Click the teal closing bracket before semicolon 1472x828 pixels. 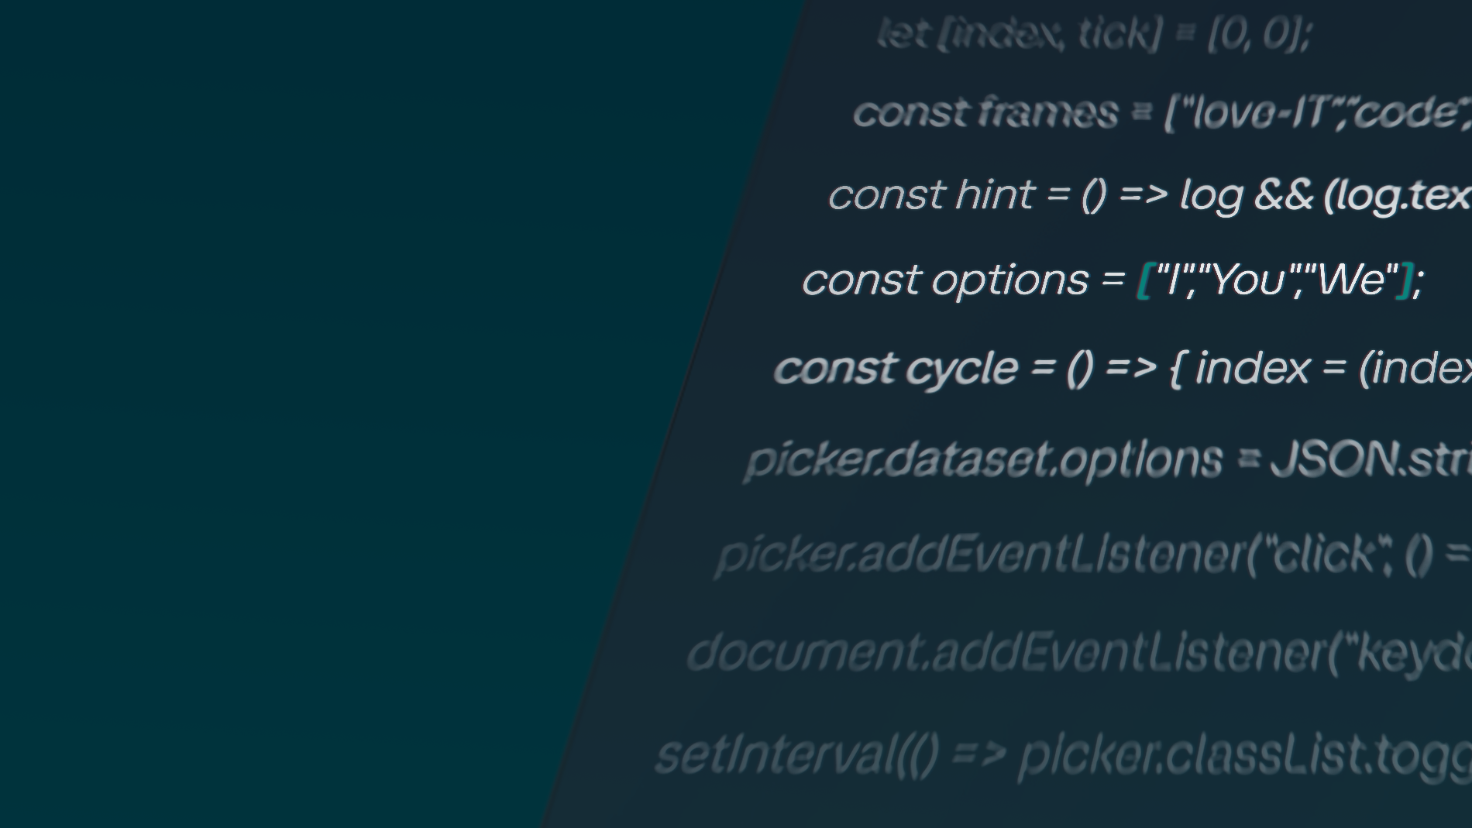(1405, 280)
